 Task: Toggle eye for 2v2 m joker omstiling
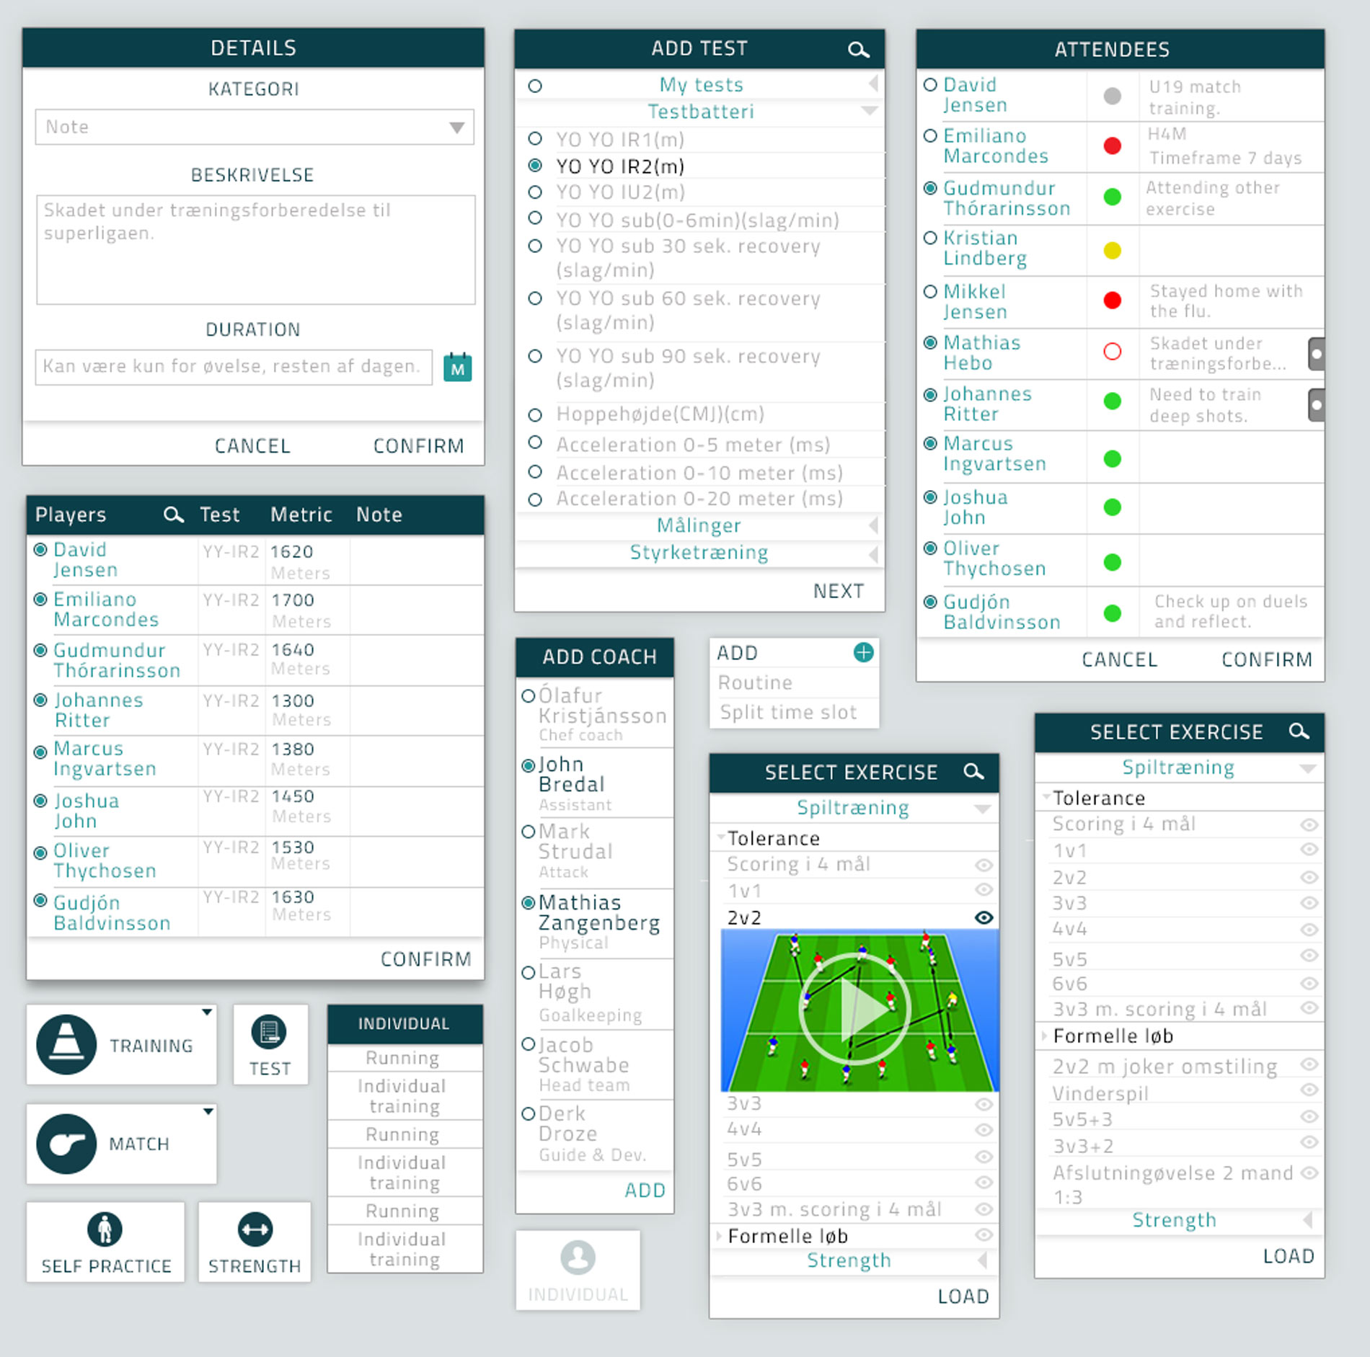point(1309,1064)
